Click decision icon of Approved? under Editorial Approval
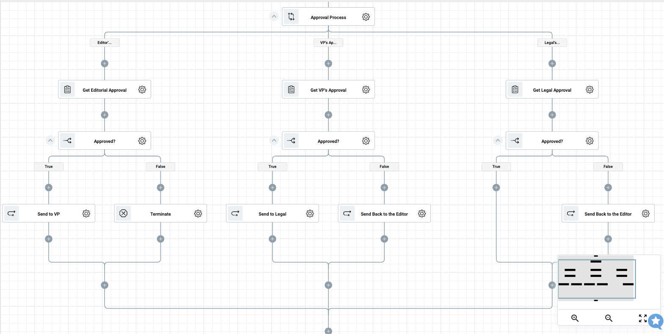Screen dimensions: 664x334 point(67,141)
